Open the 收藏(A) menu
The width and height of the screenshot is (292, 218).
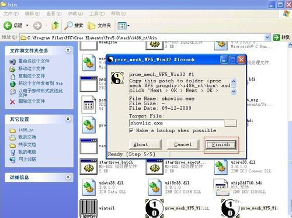click(75, 13)
